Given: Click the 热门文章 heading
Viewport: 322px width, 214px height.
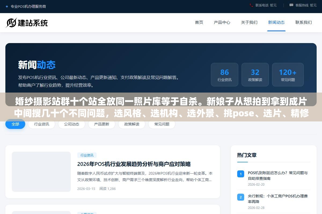Looking at the screenshot, I should point(247,155).
